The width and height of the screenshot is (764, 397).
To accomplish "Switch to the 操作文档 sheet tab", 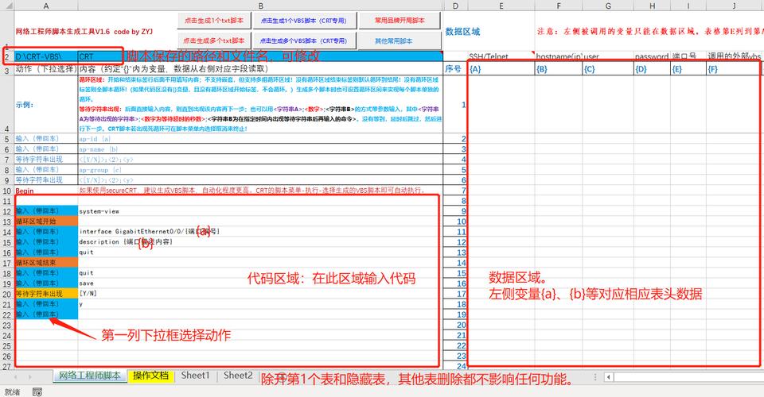I will point(150,376).
